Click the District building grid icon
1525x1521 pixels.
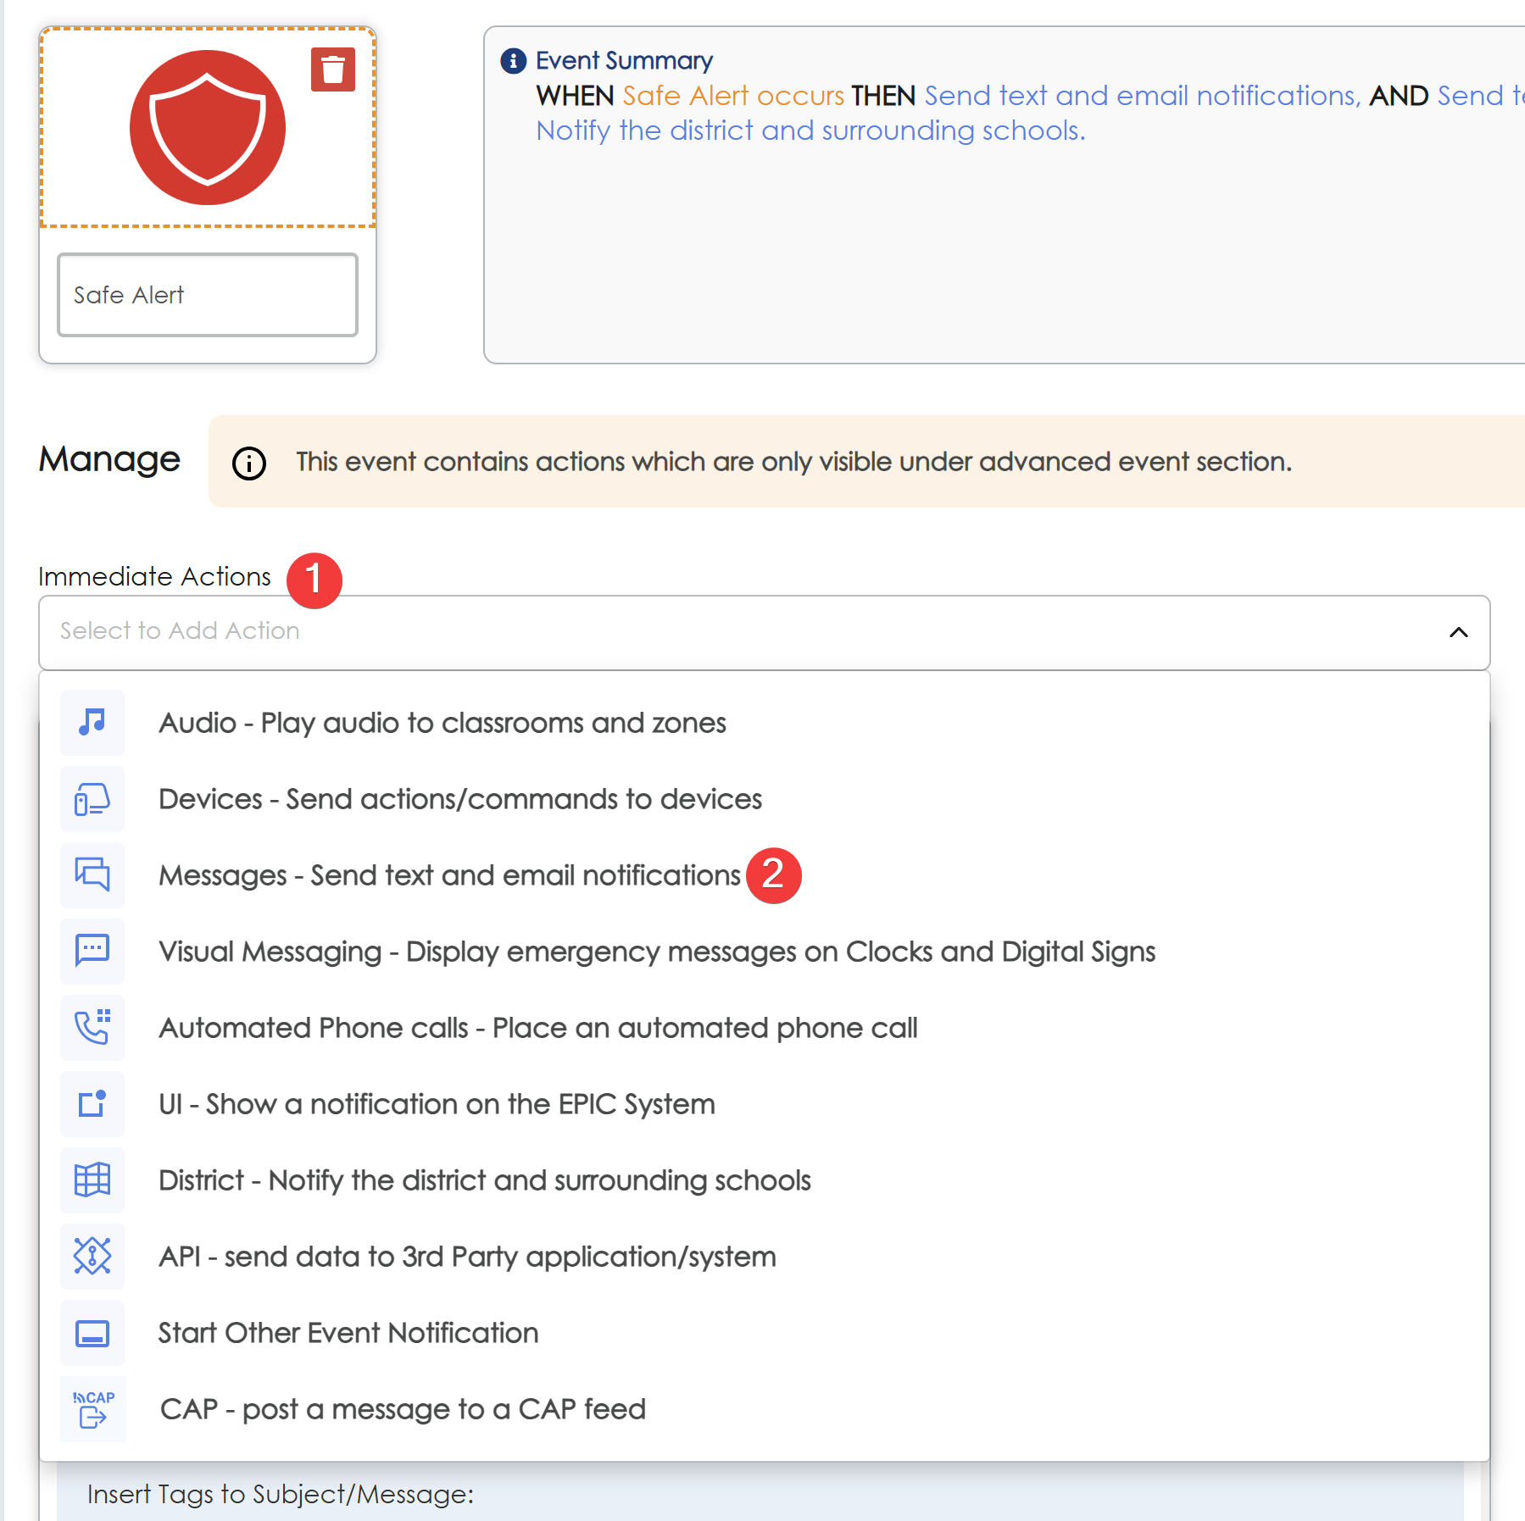click(92, 1180)
